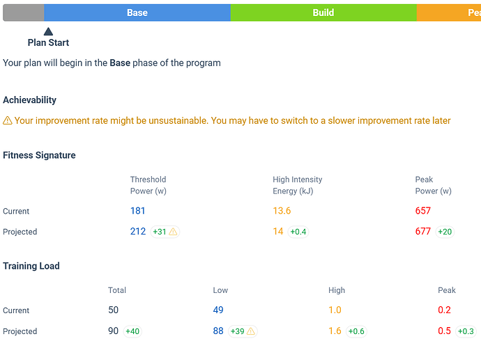Viewport: 481px width, 341px height.
Task: Select the green Build phase segment
Action: point(323,13)
